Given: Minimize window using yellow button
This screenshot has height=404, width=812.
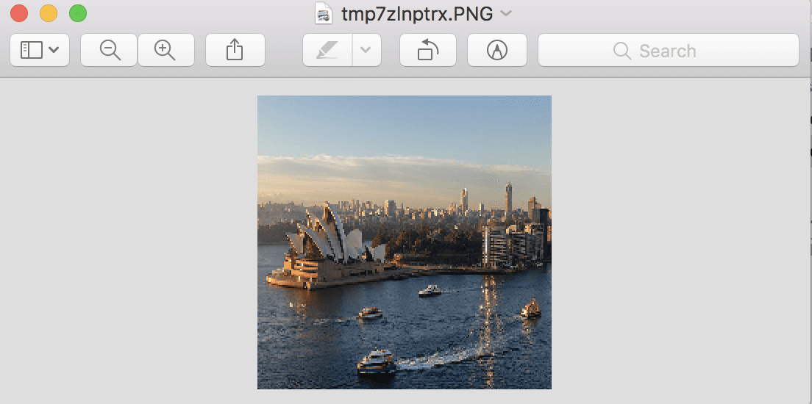Looking at the screenshot, I should pyautogui.click(x=49, y=13).
